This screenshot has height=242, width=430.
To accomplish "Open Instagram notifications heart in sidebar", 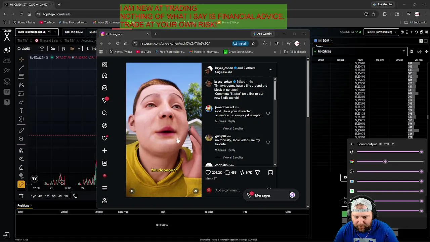I will (104, 138).
